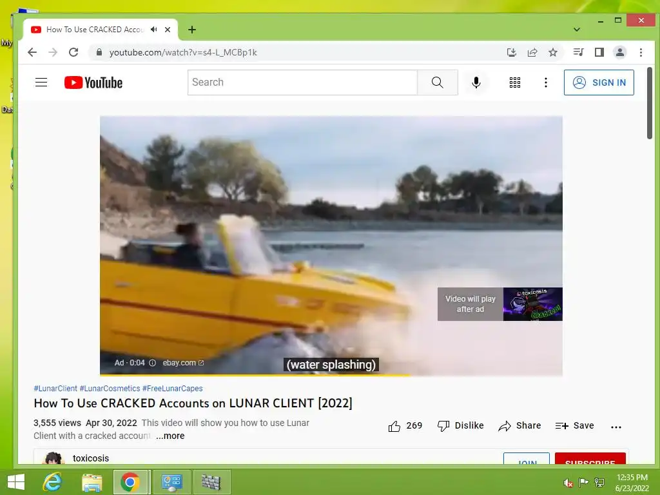660x495 pixels.
Task: Open the YouTube apps grid
Action: coord(515,82)
